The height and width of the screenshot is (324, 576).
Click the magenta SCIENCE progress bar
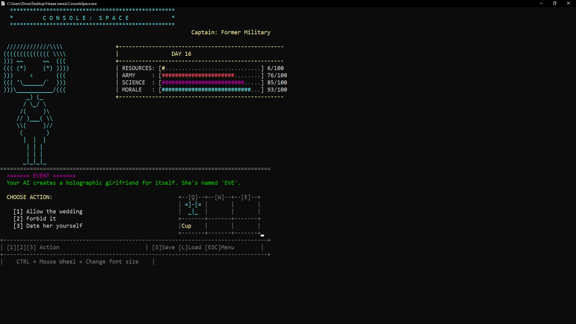pos(211,83)
